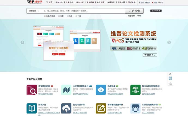Viewport: 188px width, 116px height.
Task: Open the 充值 recharge link
Action: pos(154,2)
